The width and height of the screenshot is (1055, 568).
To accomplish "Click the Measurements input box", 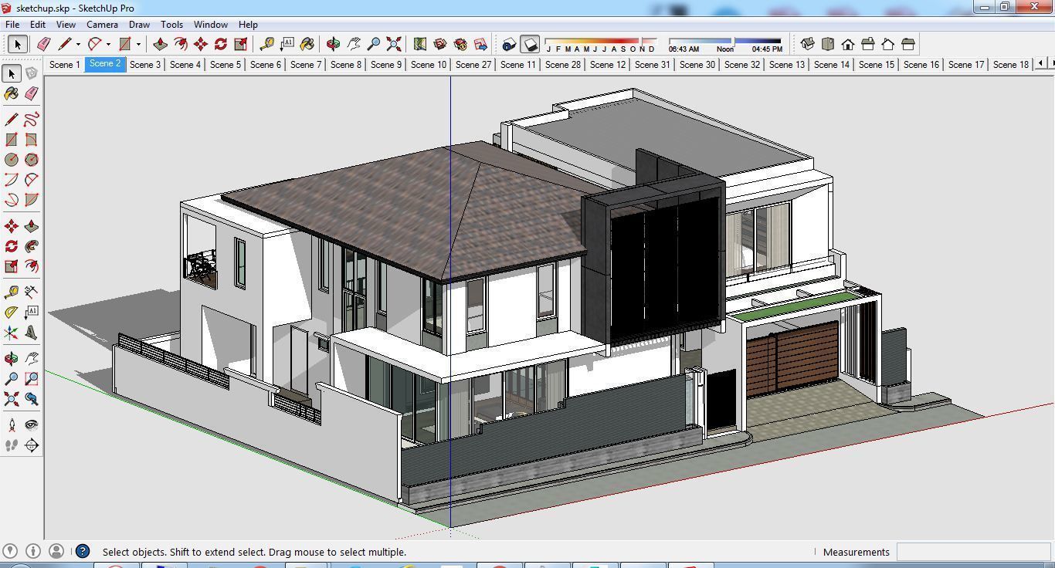I will [x=973, y=552].
